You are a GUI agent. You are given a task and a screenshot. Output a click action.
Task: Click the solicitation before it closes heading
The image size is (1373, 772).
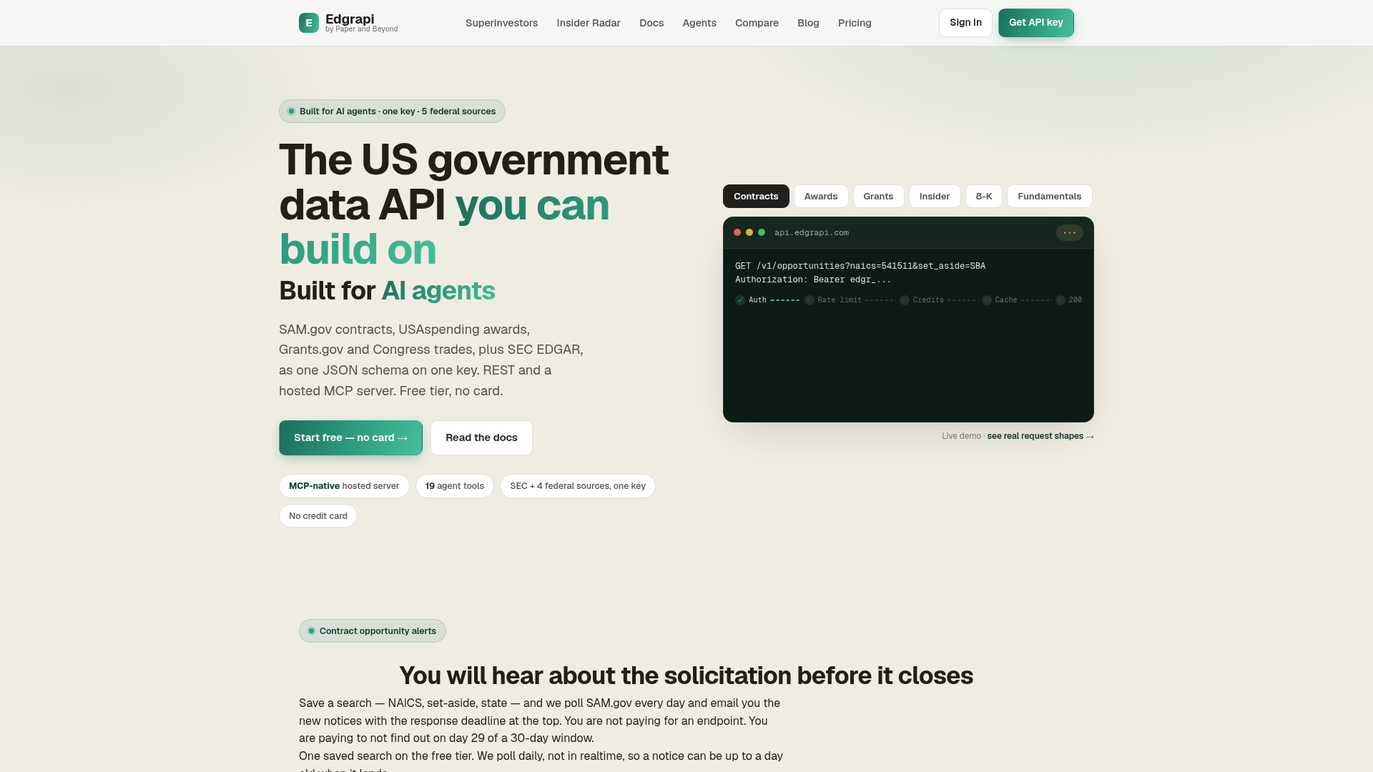686,675
